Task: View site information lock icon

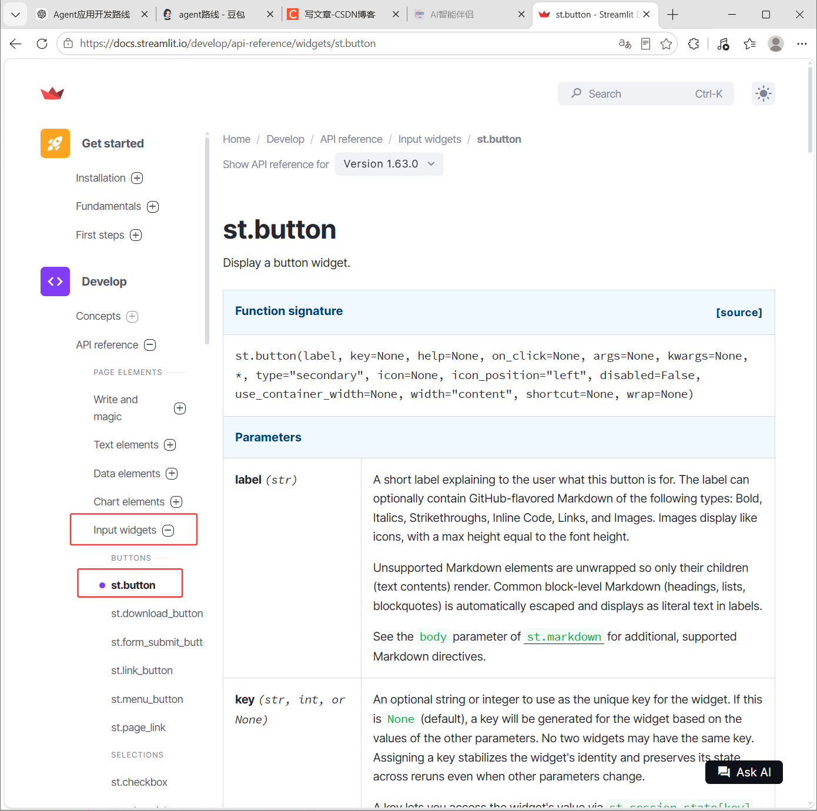Action: pos(68,43)
